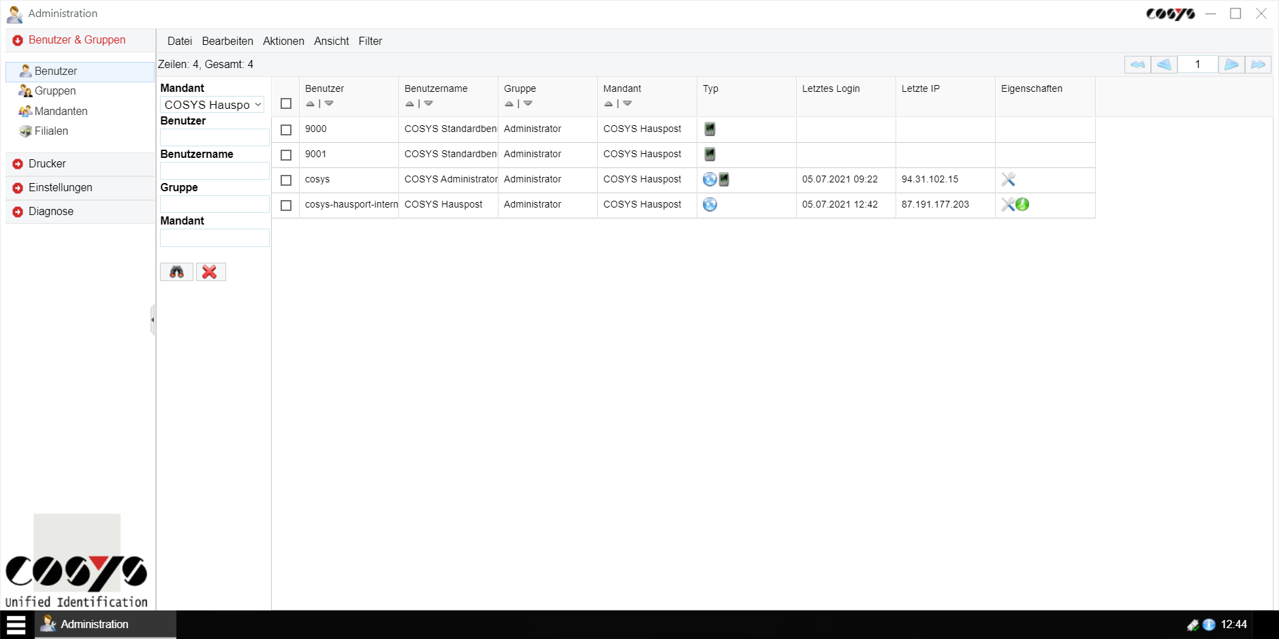The width and height of the screenshot is (1279, 639).
Task: Check the box for user 9001
Action: (286, 155)
